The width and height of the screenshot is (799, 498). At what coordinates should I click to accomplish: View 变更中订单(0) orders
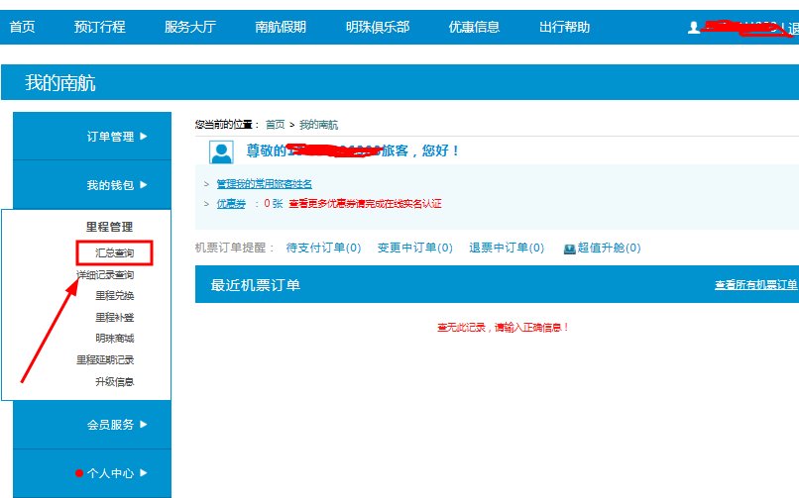click(x=414, y=248)
